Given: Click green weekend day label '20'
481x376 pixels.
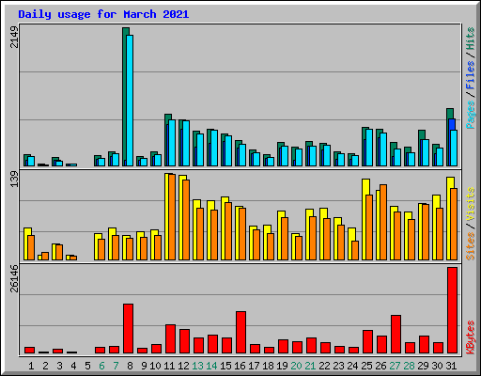Looking at the screenshot, I should pyautogui.click(x=296, y=366).
